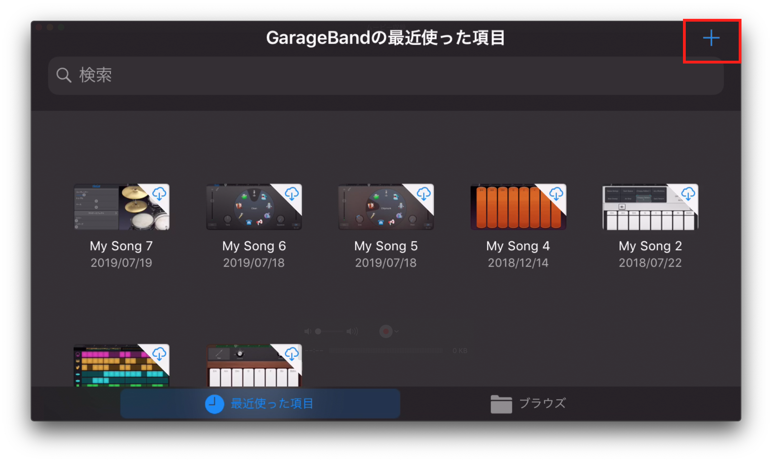
Task: Click the clock icon in the recents tab
Action: point(214,404)
